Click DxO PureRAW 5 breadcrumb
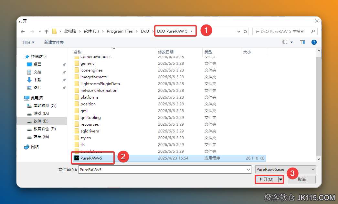This screenshot has width=338, height=204. 172,31
